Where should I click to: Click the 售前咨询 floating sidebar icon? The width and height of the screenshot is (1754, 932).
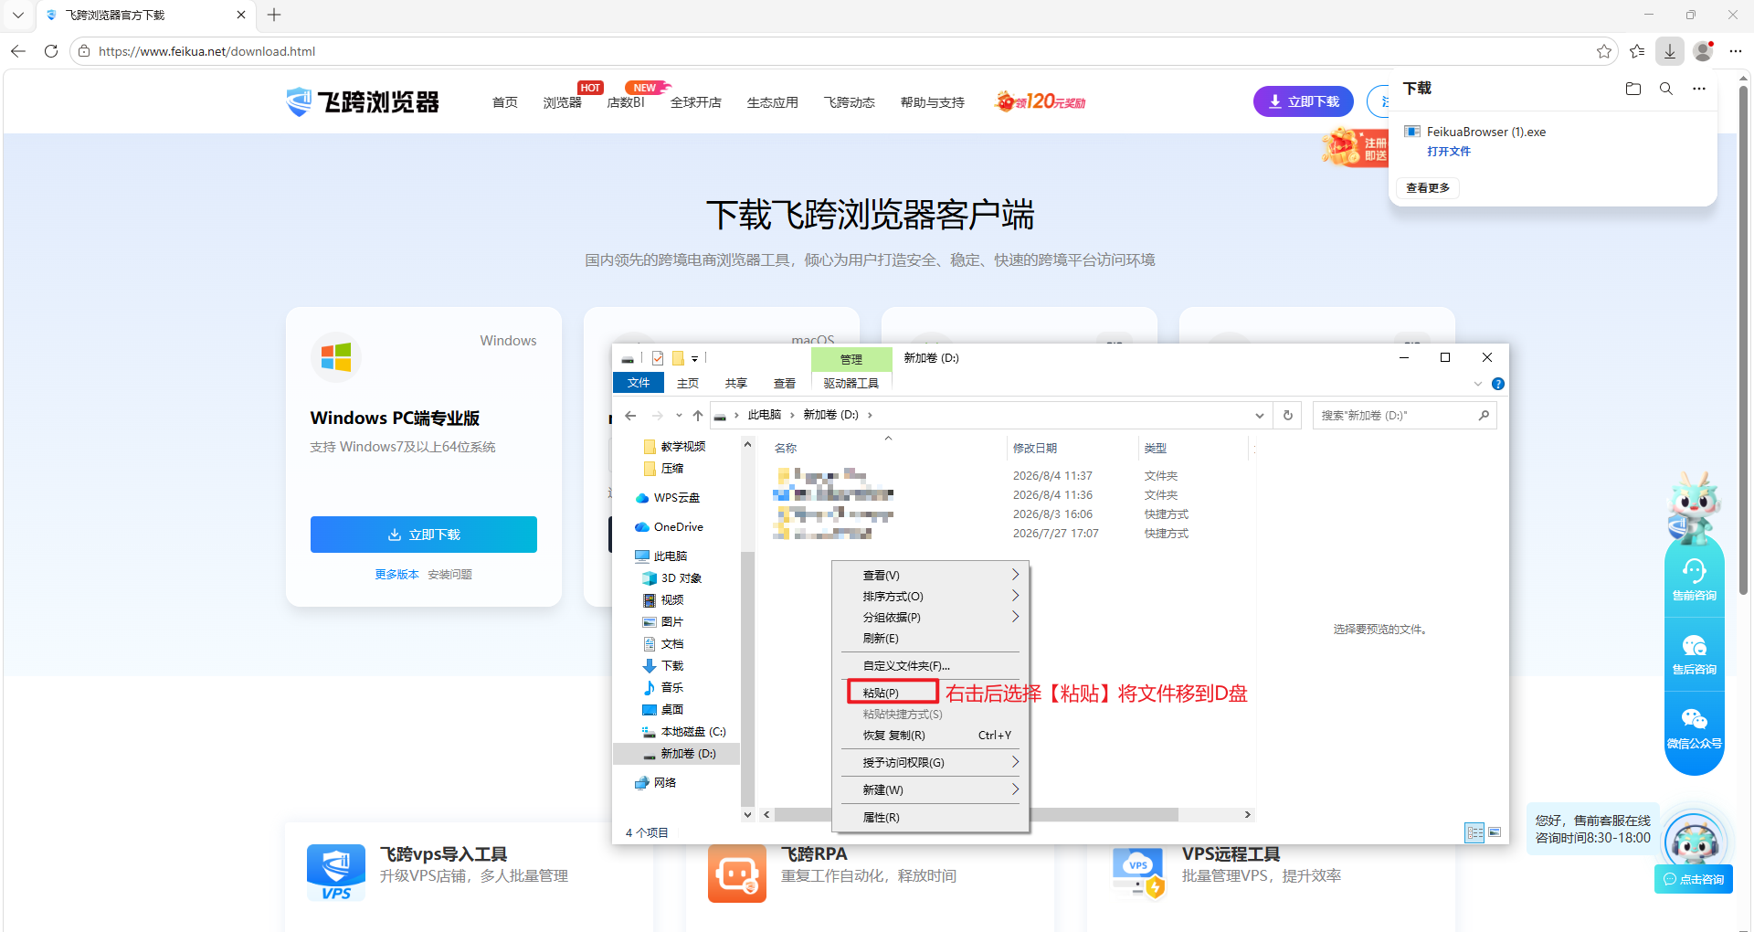(x=1695, y=579)
